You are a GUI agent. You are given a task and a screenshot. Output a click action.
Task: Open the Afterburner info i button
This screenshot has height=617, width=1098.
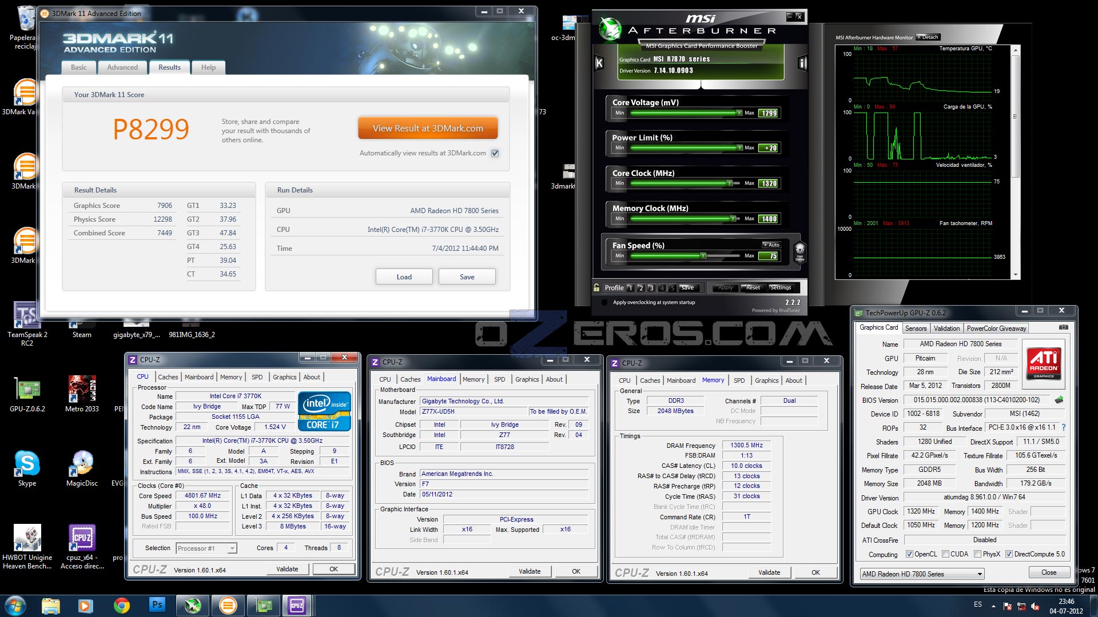click(x=802, y=63)
